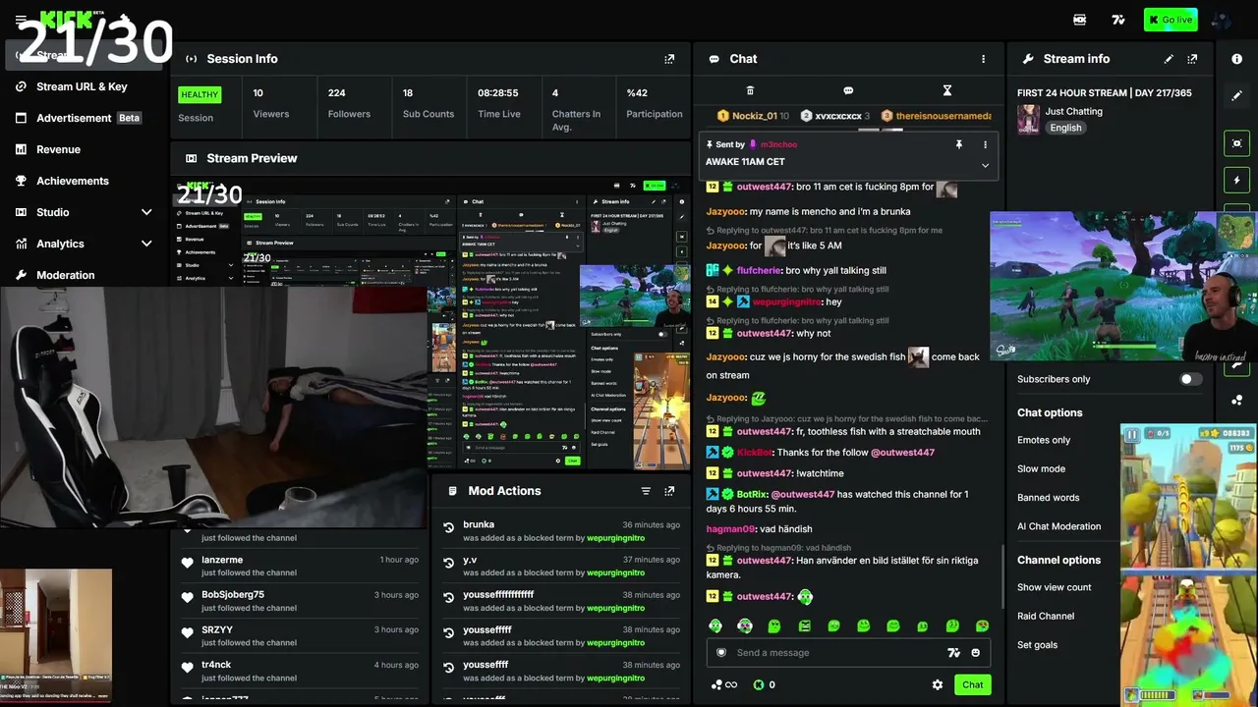1258x707 pixels.
Task: Click the speech bubble icon under Chat
Action: pyautogui.click(x=848, y=90)
